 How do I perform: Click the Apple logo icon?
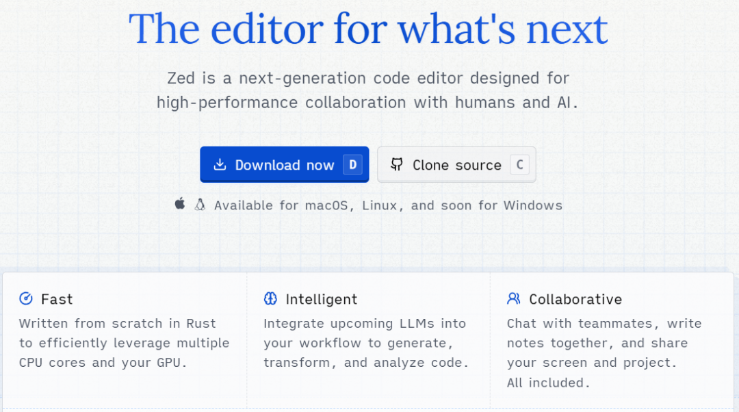click(x=180, y=204)
